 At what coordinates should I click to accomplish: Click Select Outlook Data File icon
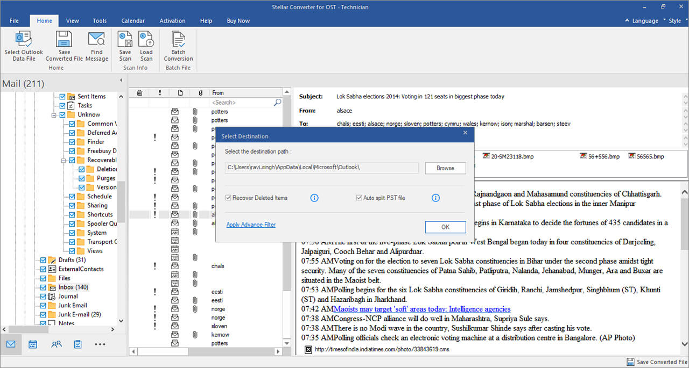coord(23,39)
